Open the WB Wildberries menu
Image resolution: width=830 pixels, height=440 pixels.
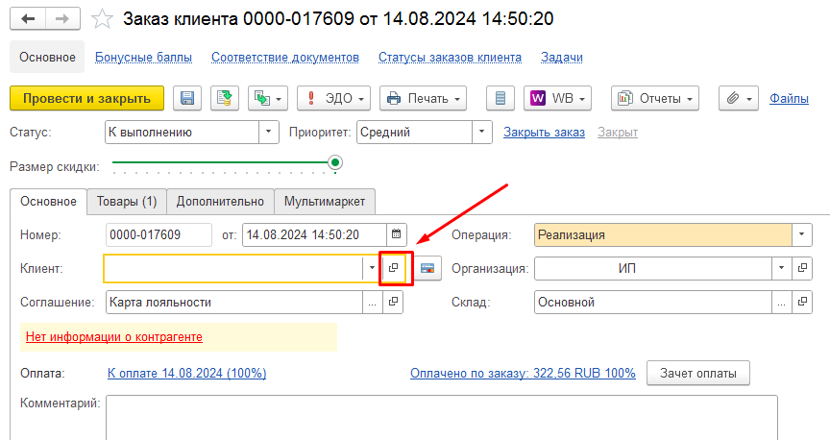[x=557, y=99]
